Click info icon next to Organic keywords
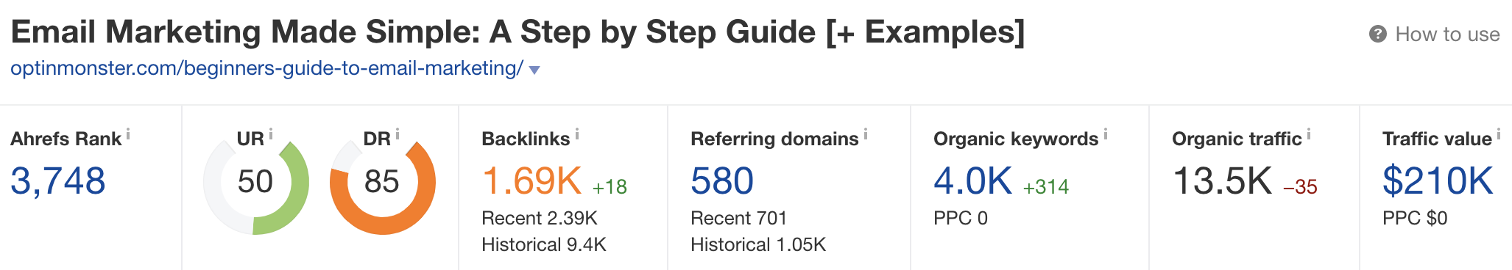The width and height of the screenshot is (1512, 270). pos(1106,134)
